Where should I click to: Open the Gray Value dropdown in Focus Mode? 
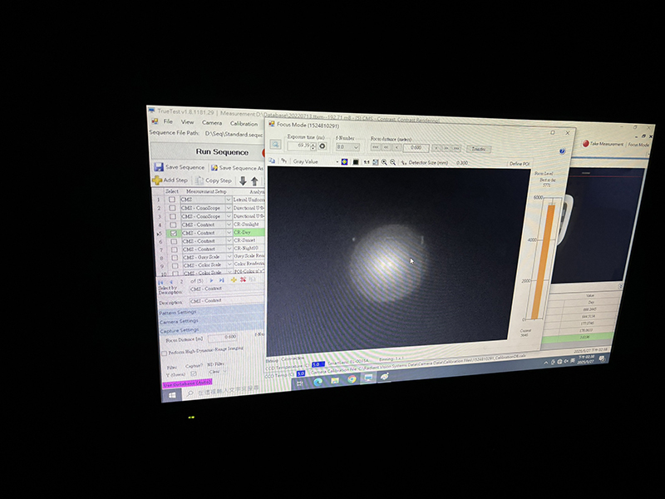click(337, 161)
